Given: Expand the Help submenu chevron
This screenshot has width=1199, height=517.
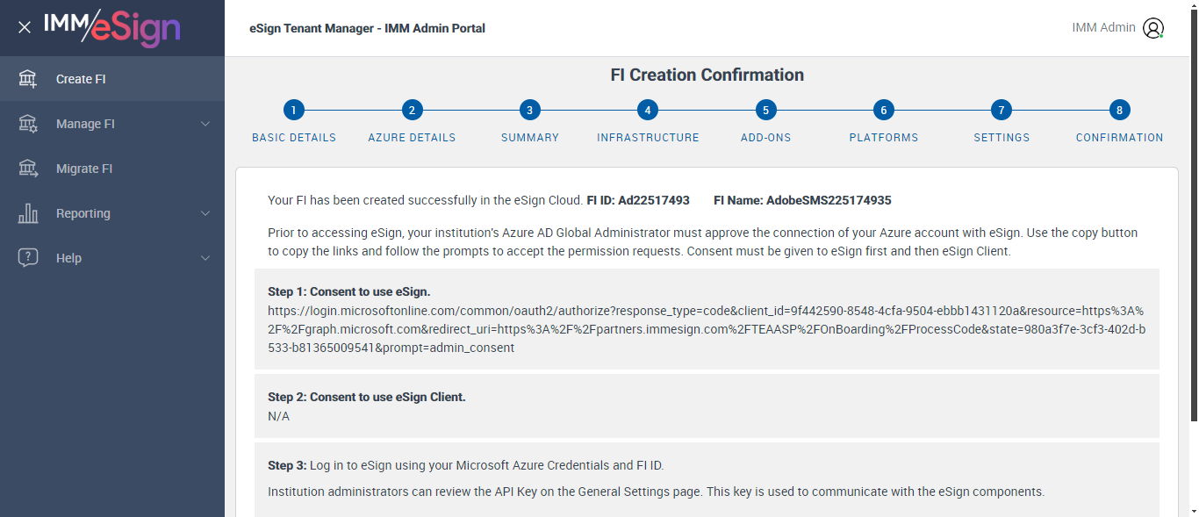Looking at the screenshot, I should (x=205, y=258).
